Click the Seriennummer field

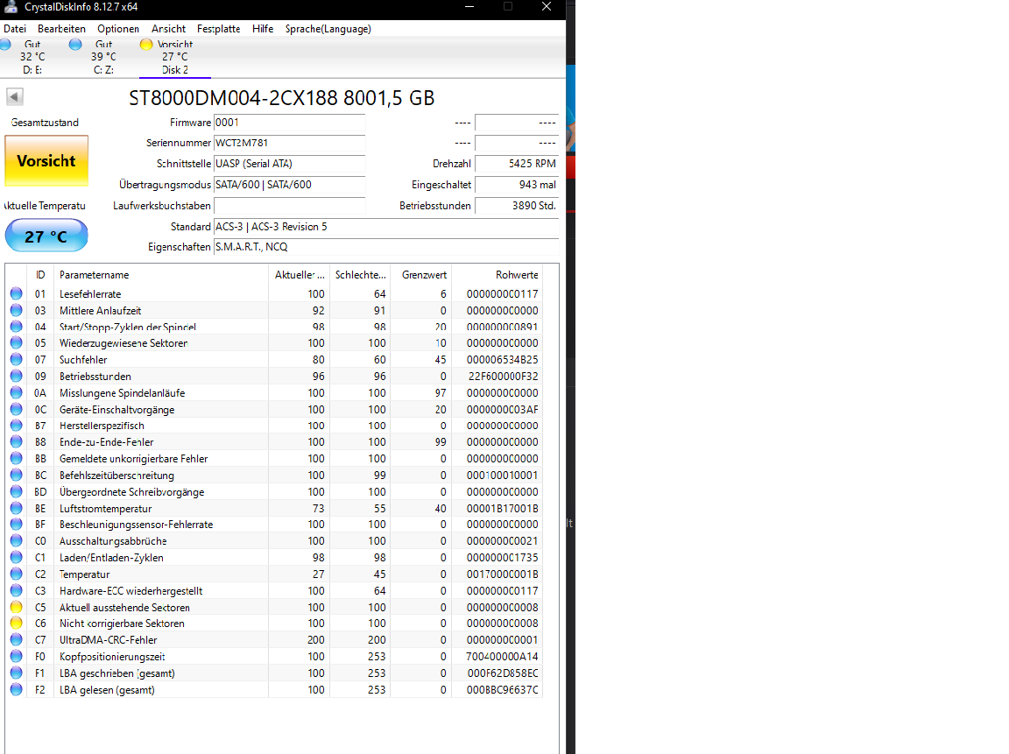click(x=290, y=143)
